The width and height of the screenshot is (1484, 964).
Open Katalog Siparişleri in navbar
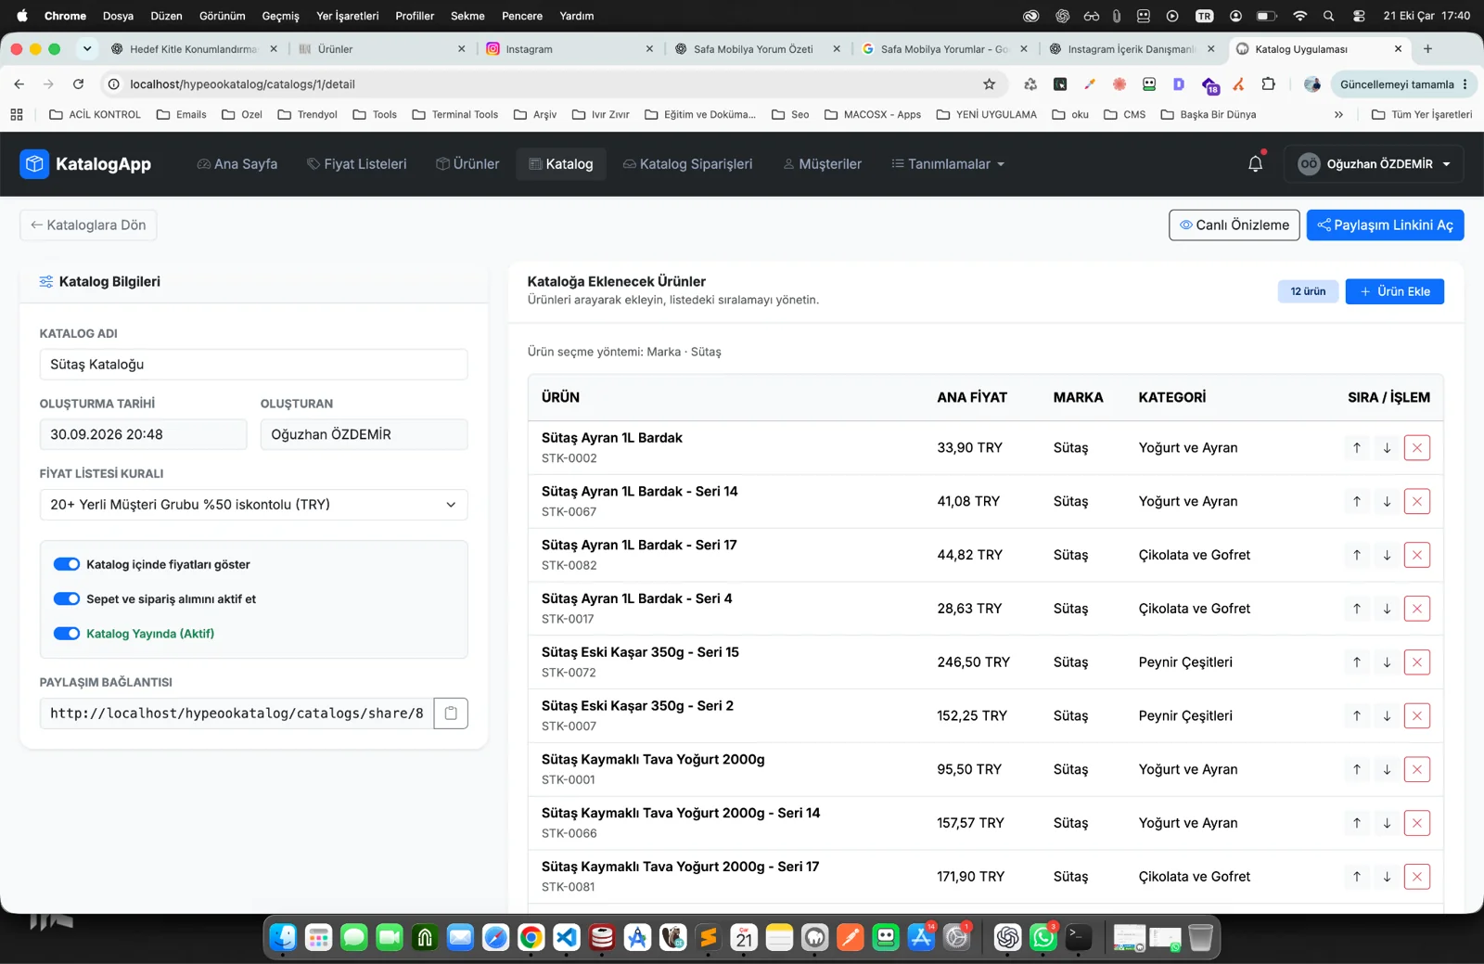[x=687, y=164]
